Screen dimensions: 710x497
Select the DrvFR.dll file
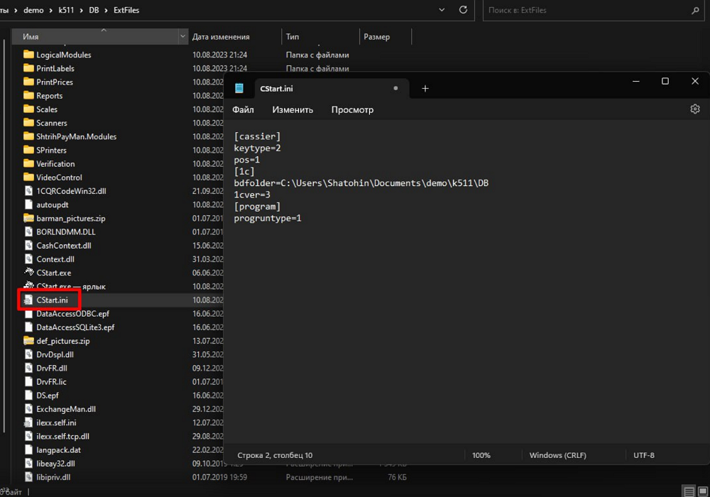pyautogui.click(x=52, y=368)
